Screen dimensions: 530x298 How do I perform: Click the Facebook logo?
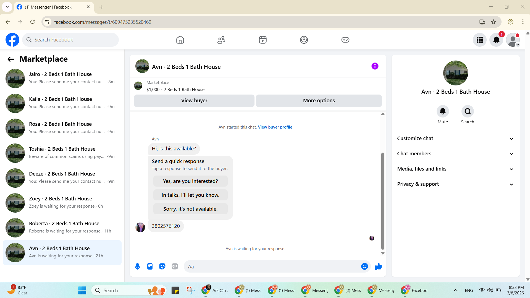tap(12, 40)
